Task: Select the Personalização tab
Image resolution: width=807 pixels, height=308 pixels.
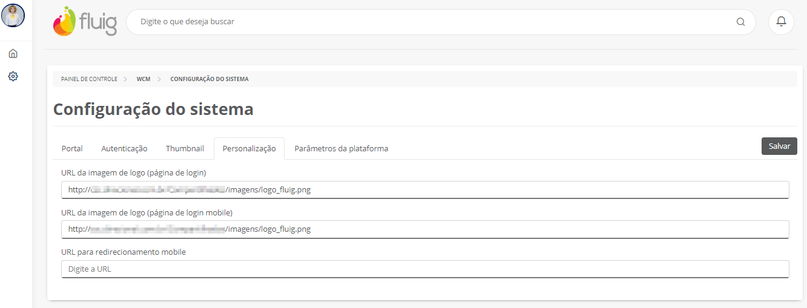Action: pyautogui.click(x=249, y=148)
